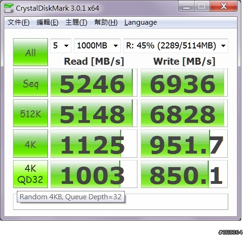Close the CrystalDiskMark window
This screenshot has height=236, width=245.
point(224,7)
